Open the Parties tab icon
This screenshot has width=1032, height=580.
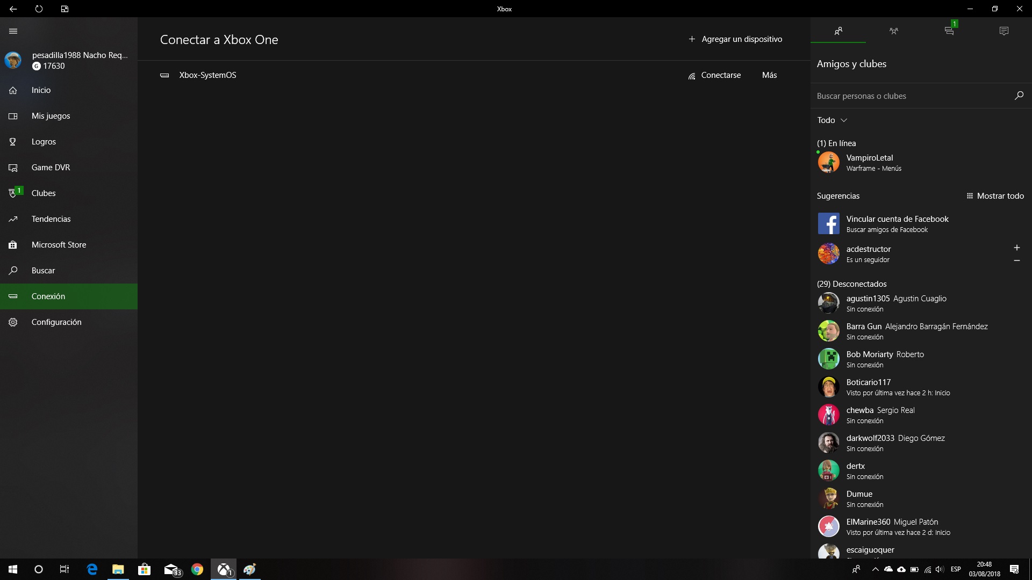point(893,31)
